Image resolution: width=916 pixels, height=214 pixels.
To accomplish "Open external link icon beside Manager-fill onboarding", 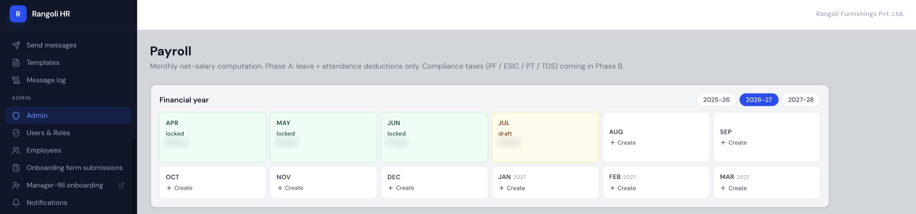I will pos(121,185).
